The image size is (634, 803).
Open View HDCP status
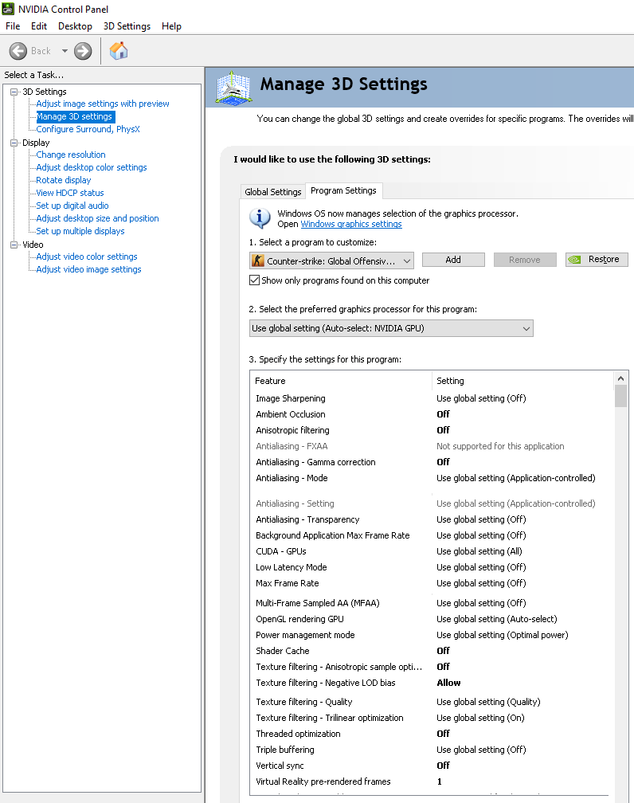[69, 193]
